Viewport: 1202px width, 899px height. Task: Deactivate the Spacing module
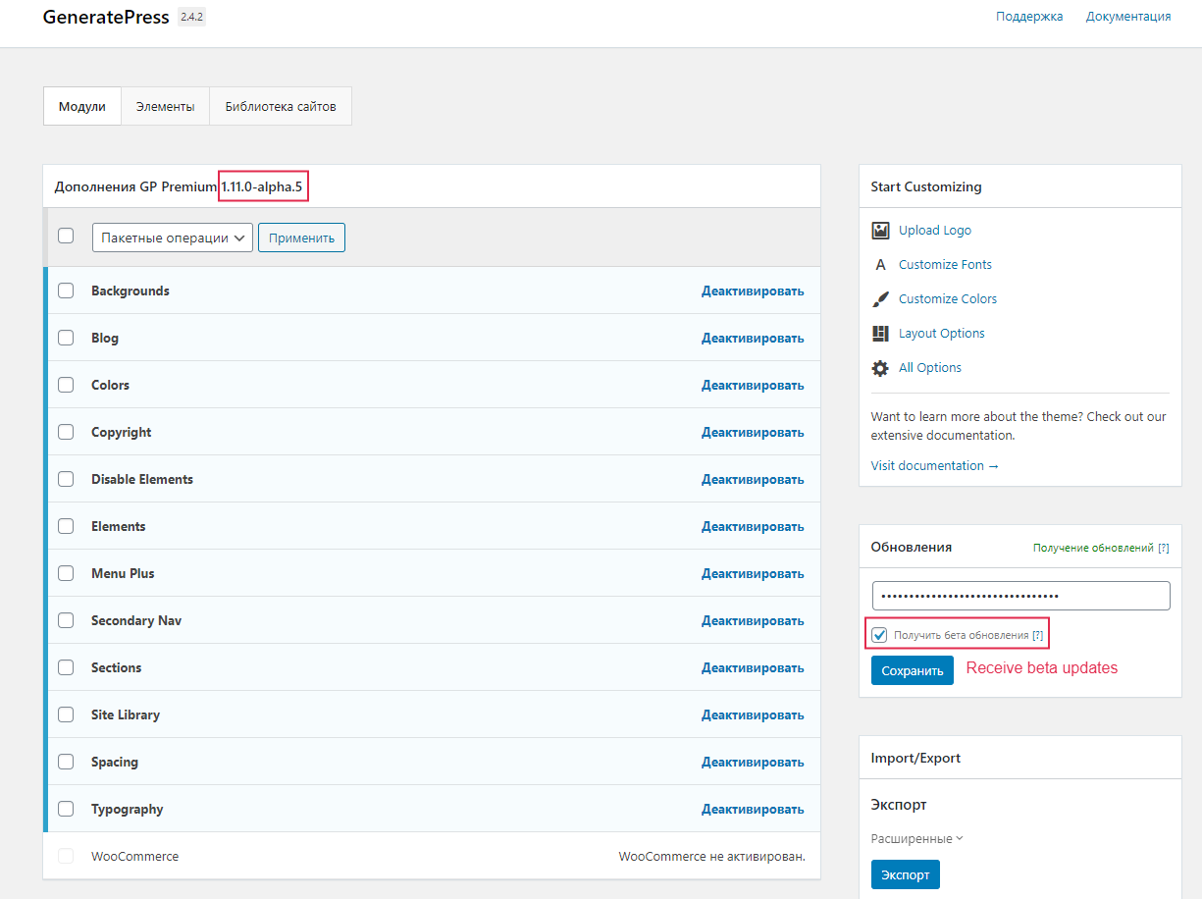coord(753,762)
